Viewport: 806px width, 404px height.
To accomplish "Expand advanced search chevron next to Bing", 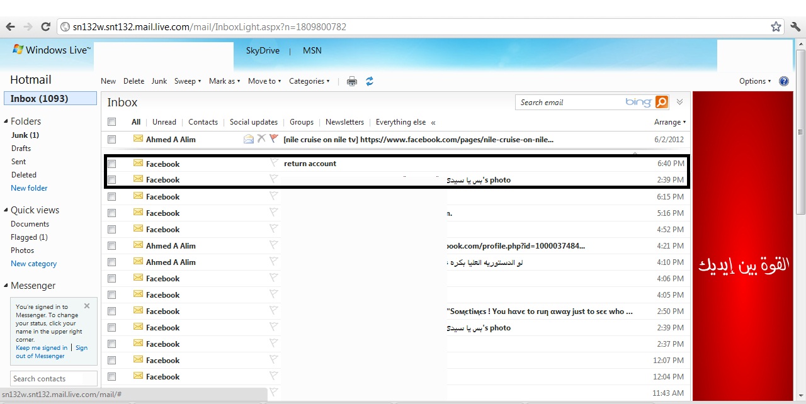I will pos(679,102).
